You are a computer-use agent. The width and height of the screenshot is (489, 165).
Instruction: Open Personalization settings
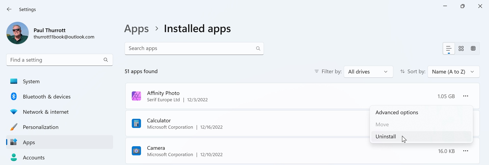pyautogui.click(x=40, y=127)
